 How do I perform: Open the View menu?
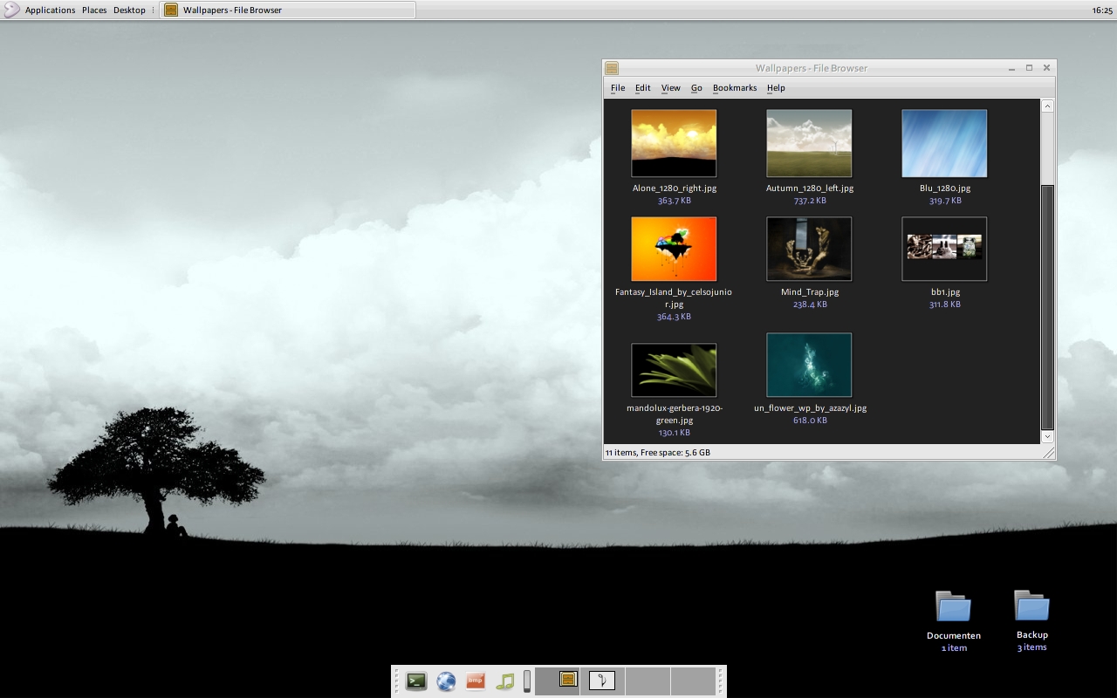click(x=670, y=88)
